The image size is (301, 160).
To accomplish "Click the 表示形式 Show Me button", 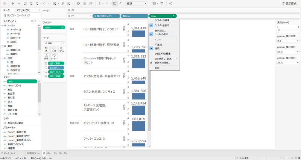I will [289, 3].
